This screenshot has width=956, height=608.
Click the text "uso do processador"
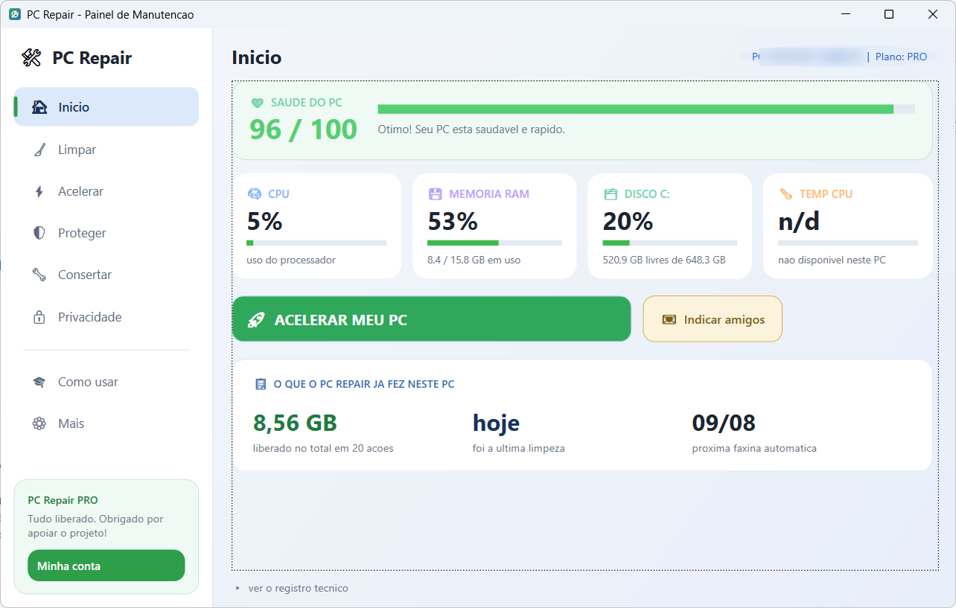coord(291,260)
